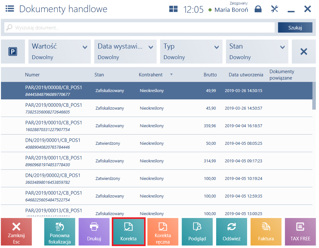The height and width of the screenshot is (248, 319).
Task: Print document with Drukuj button
Action: coord(94,232)
